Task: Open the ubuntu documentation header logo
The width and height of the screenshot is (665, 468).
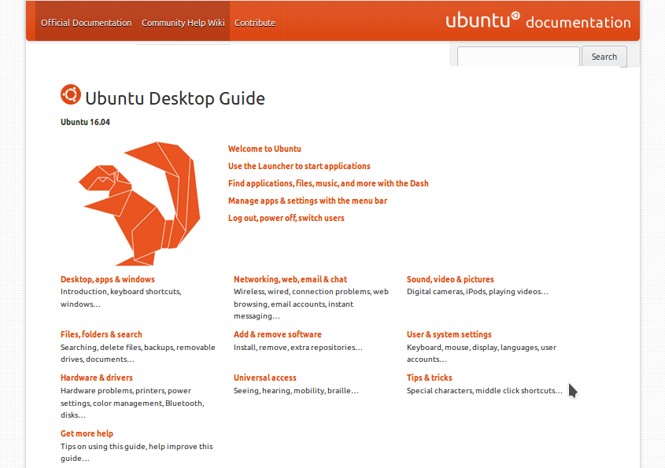Action: point(538,20)
